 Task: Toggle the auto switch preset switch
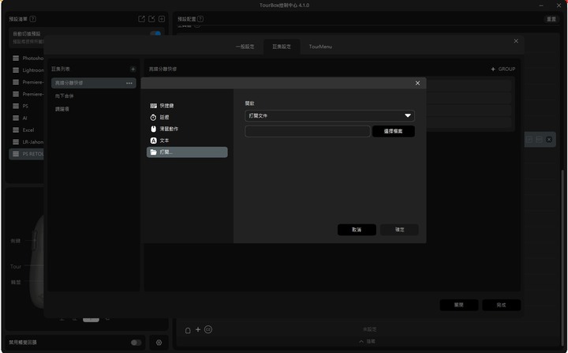(155, 34)
